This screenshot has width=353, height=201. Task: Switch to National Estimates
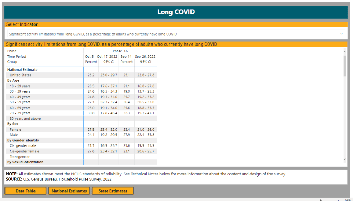(x=69, y=191)
